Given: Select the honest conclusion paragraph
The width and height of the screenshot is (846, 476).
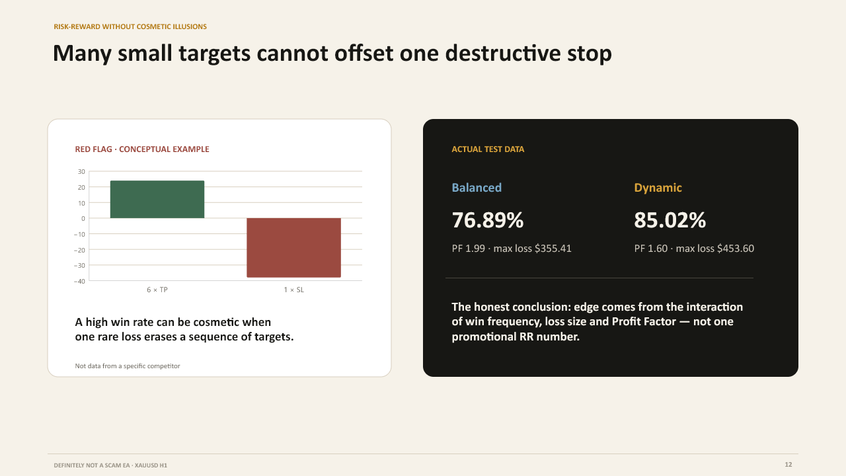Looking at the screenshot, I should point(597,321).
